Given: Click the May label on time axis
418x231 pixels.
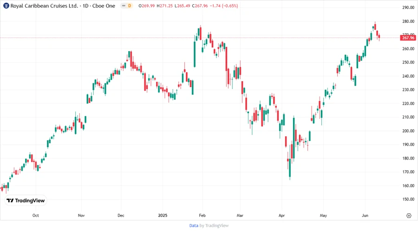Looking at the screenshot, I should coord(323,215).
